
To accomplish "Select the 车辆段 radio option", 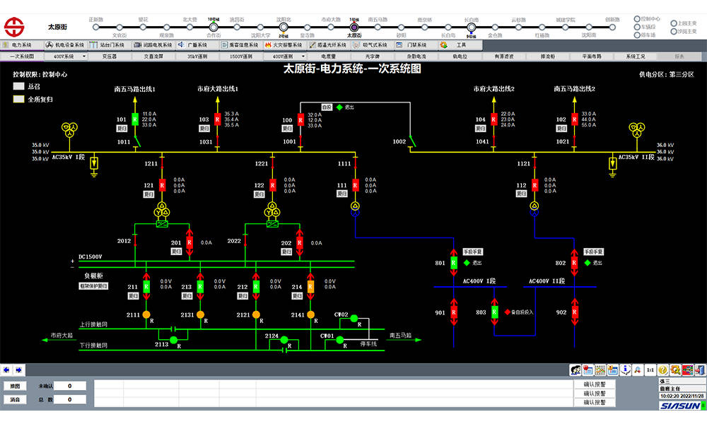I will [x=636, y=27].
